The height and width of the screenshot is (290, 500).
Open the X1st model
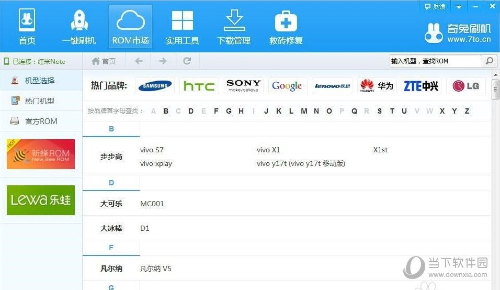pyautogui.click(x=380, y=150)
